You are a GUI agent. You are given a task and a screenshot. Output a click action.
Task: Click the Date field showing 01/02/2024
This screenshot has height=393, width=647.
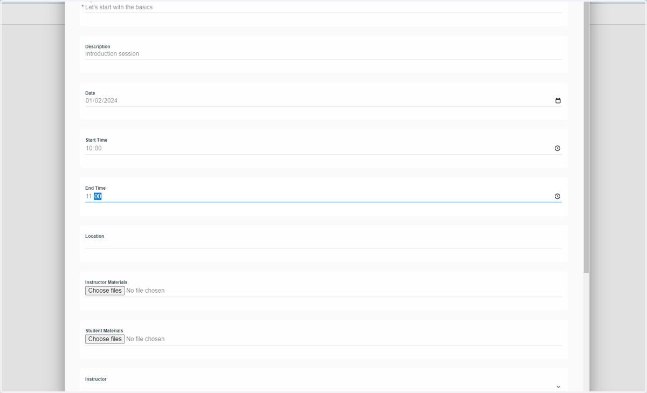coord(323,101)
